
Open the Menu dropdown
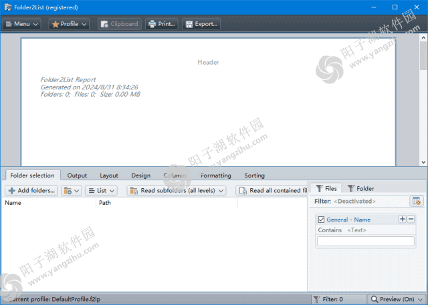(22, 24)
